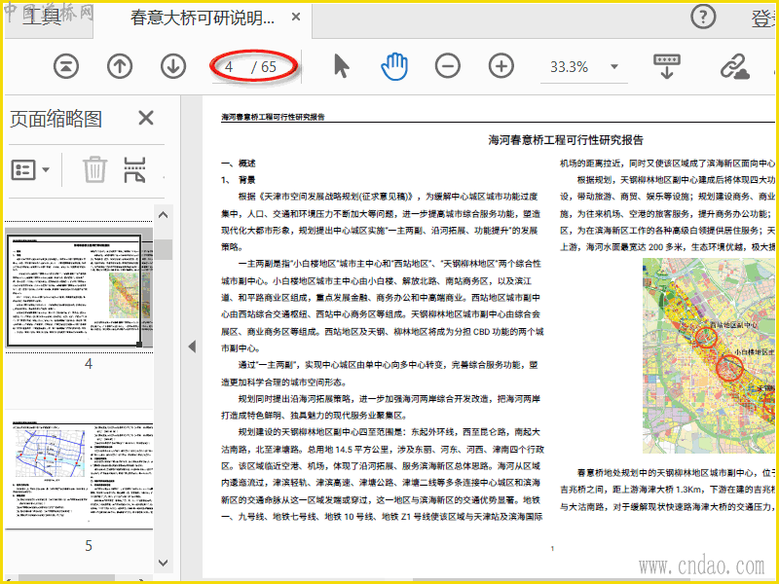Select the 春意大桥可研说明 document tab
This screenshot has width=779, height=584.
click(202, 18)
